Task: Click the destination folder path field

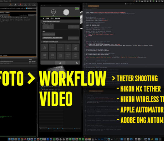Action: click(x=52, y=38)
